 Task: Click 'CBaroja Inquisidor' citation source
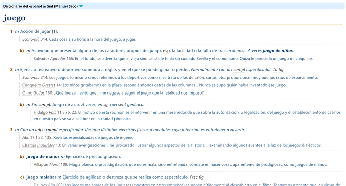coord(38,145)
